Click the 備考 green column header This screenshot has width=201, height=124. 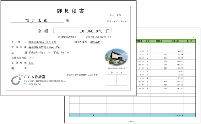point(189,41)
